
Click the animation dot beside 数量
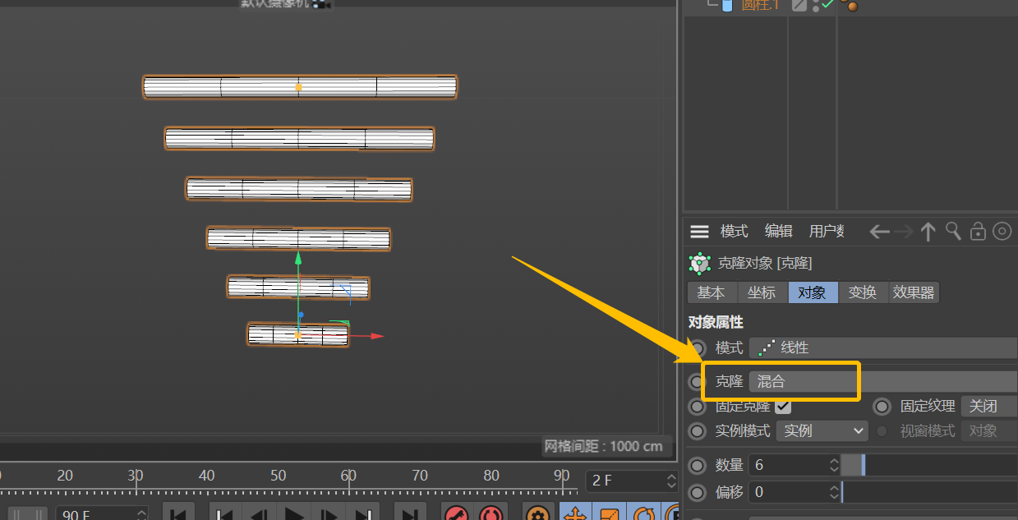pos(698,465)
